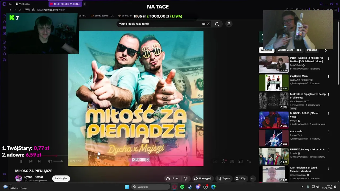Dislike the video
Image resolution: width=340 pixels, height=191 pixels.
[186, 179]
